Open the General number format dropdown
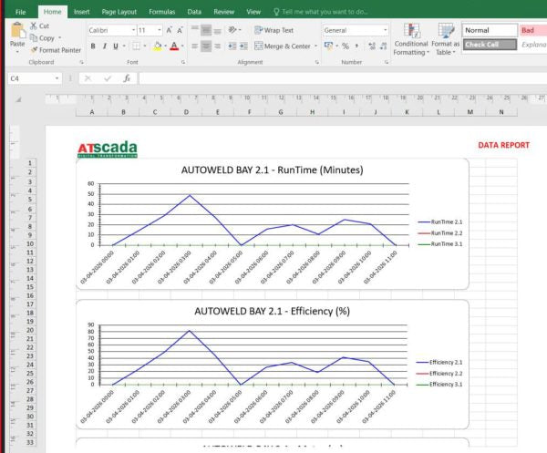Image resolution: width=547 pixels, height=453 pixels. click(385, 30)
